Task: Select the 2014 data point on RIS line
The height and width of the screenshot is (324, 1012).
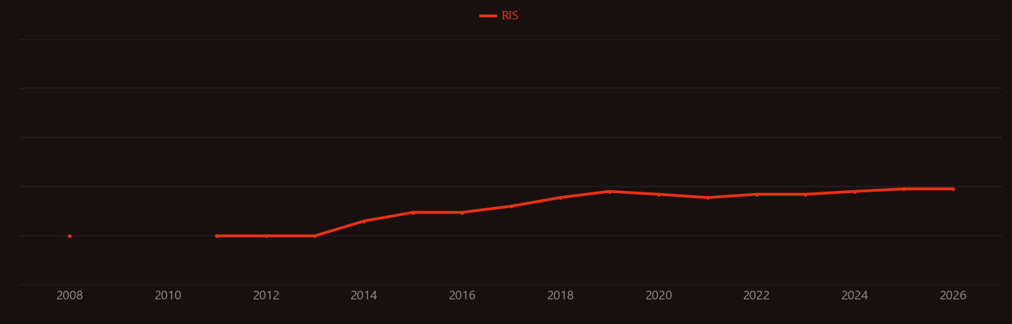Action: pos(364,221)
